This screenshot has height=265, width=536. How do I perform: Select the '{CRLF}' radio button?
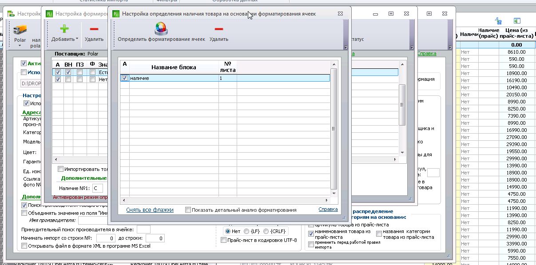[266, 231]
